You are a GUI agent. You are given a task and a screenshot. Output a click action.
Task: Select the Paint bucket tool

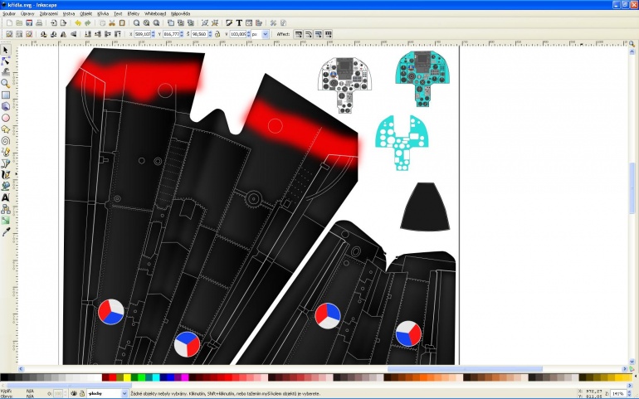pyautogui.click(x=6, y=187)
